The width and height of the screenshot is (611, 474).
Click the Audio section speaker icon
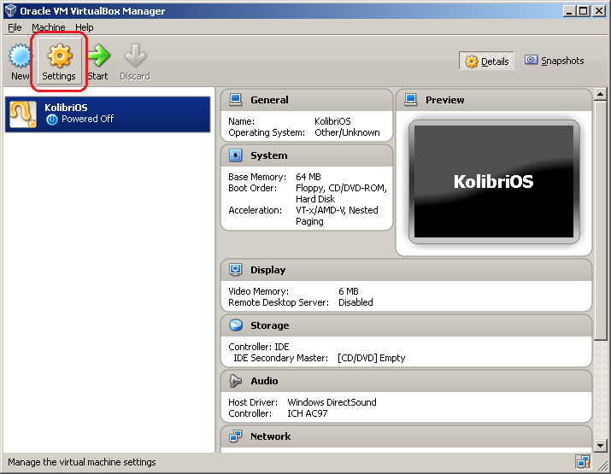tap(236, 381)
